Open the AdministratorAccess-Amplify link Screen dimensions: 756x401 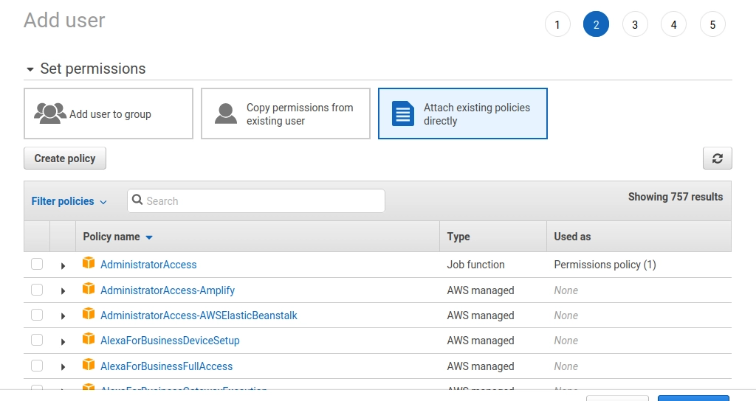(x=168, y=290)
